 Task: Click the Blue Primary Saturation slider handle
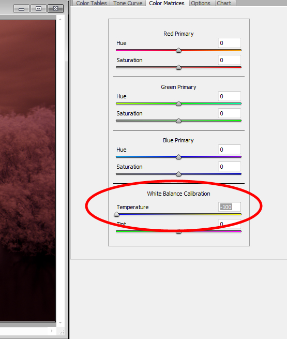click(x=178, y=174)
